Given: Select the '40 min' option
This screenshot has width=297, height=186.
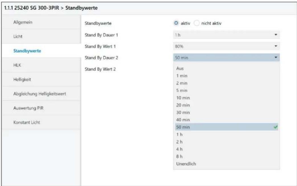Looking at the screenshot, I should [x=227, y=120].
